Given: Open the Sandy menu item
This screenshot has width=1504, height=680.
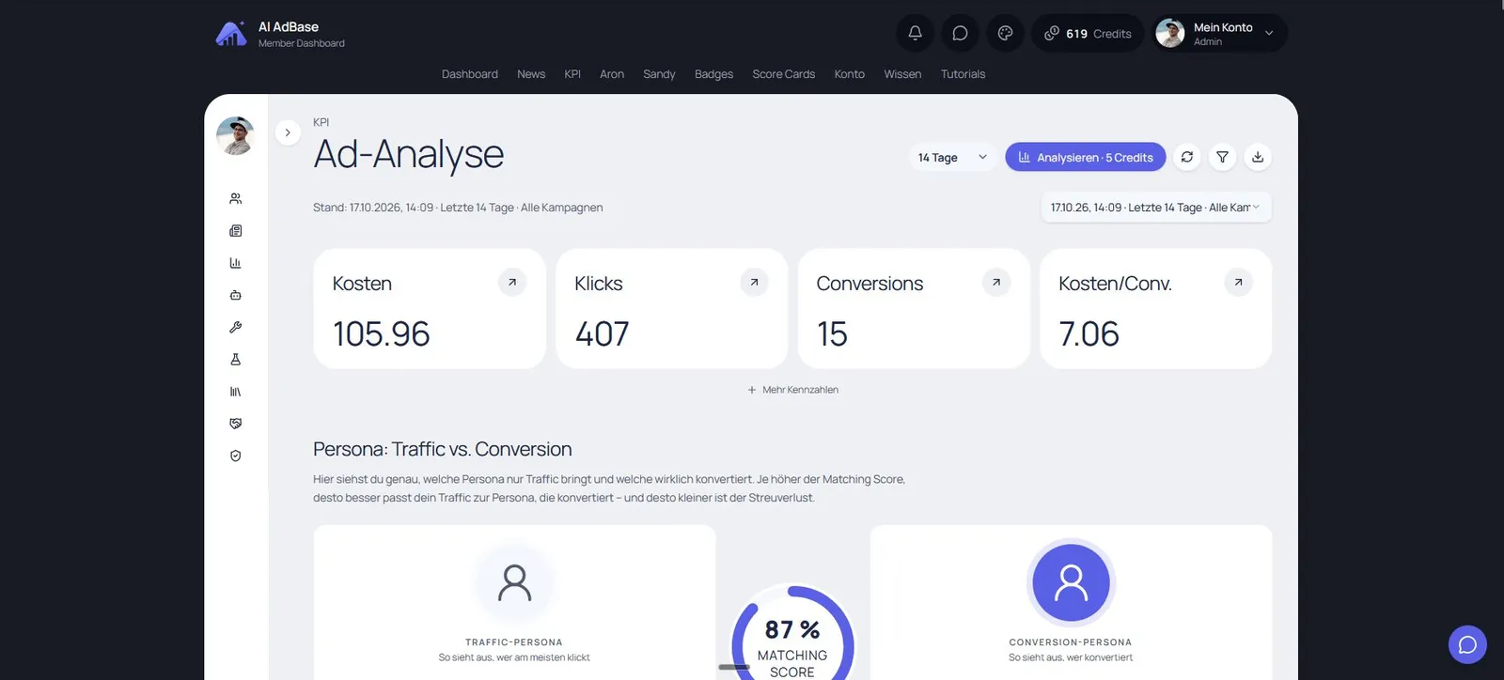Looking at the screenshot, I should [659, 74].
